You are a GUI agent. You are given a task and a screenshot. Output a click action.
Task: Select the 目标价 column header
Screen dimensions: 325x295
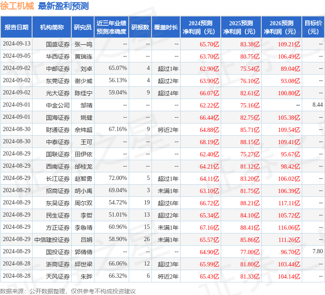pyautogui.click(x=313, y=27)
